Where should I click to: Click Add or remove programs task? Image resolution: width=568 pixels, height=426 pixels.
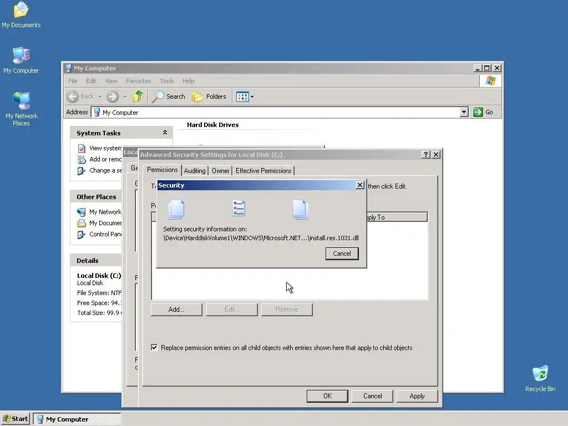click(x=105, y=159)
